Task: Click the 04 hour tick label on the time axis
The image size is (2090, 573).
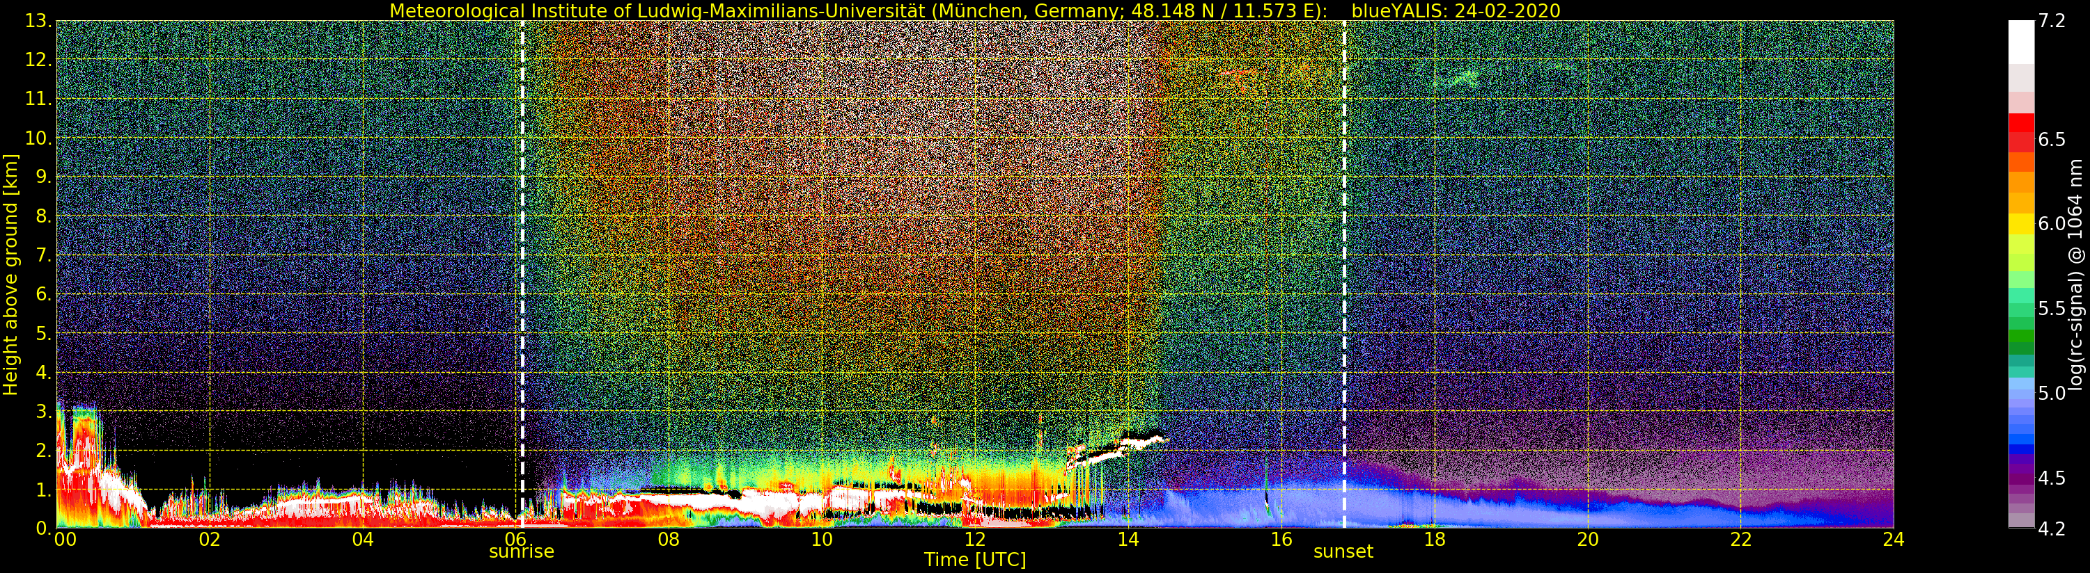Action: click(x=363, y=540)
